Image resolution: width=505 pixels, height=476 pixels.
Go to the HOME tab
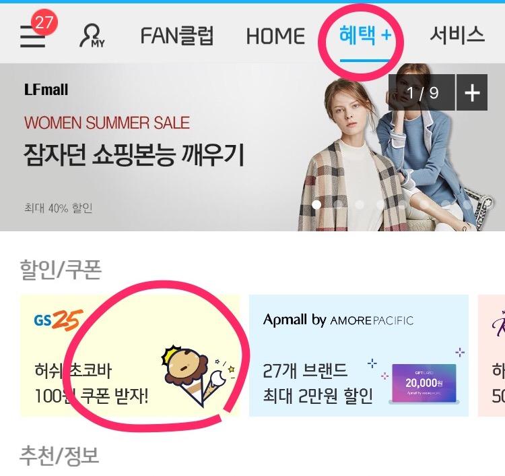(x=275, y=36)
